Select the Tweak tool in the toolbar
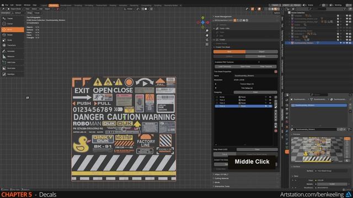 click(x=12, y=19)
